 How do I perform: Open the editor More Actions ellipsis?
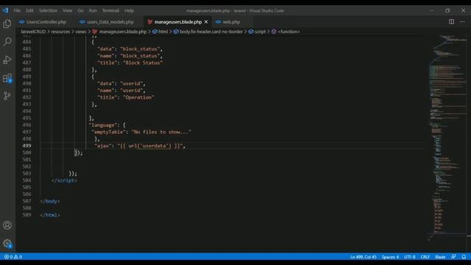462,21
